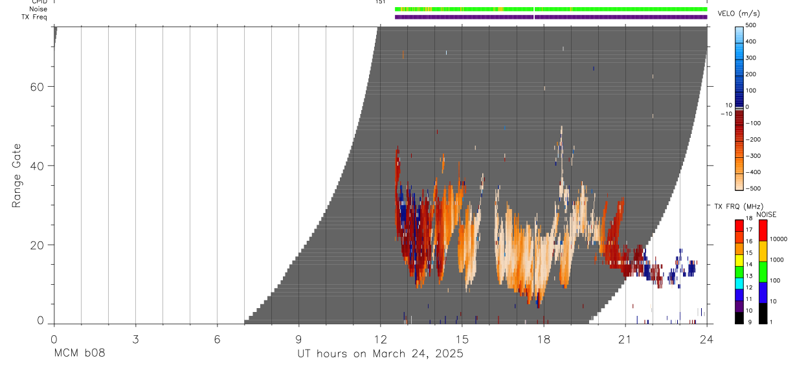Image resolution: width=795 pixels, height=367 pixels.
Task: Click the 'TX Freq' row label at top left
Action: (35, 17)
